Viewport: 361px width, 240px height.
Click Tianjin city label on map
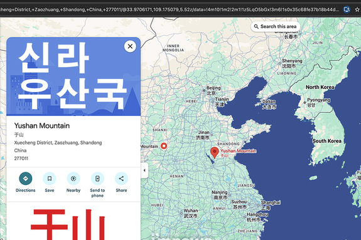[x=222, y=102]
